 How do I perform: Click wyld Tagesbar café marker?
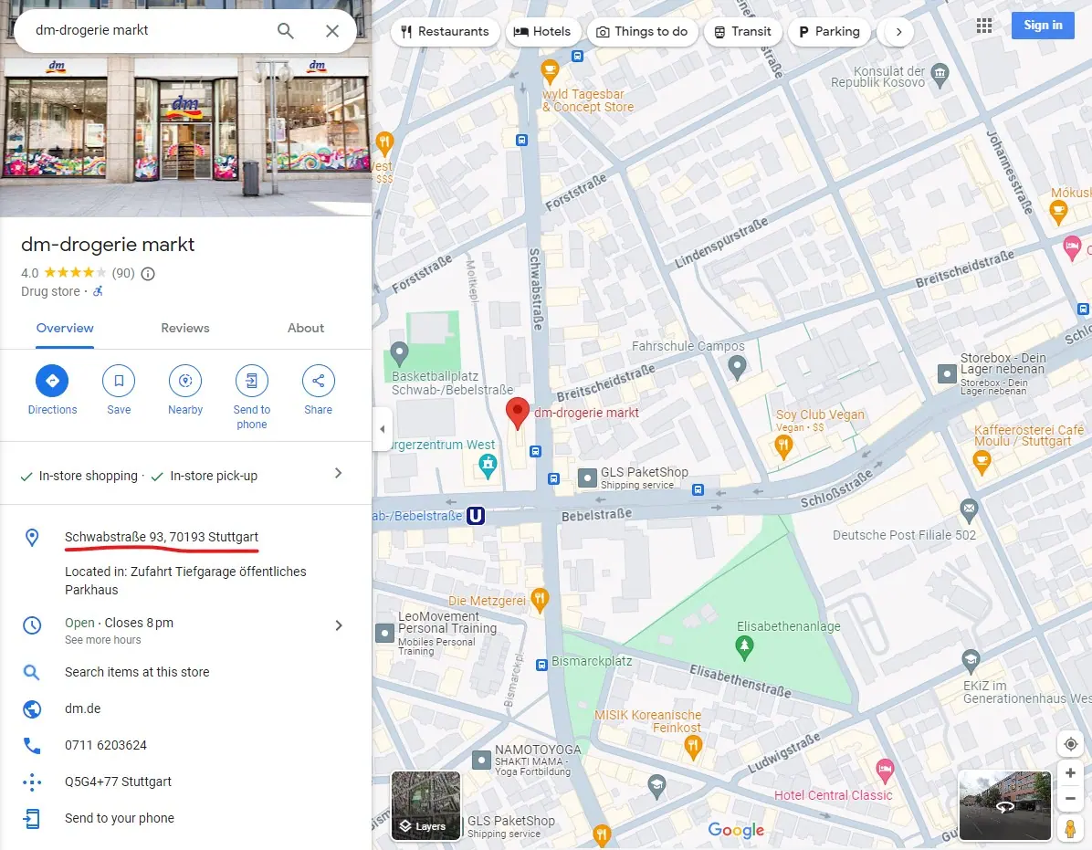(x=551, y=71)
